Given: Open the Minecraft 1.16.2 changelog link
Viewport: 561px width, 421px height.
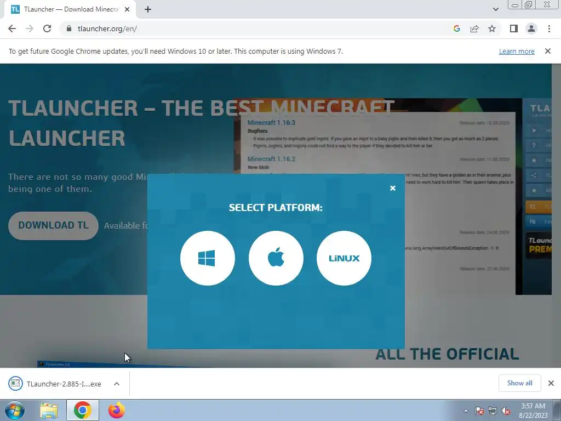Looking at the screenshot, I should [271, 159].
